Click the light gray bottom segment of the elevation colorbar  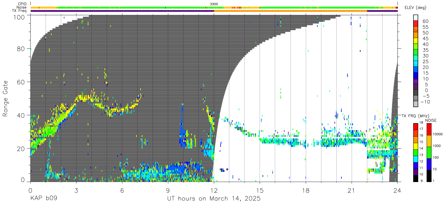coord(416,105)
